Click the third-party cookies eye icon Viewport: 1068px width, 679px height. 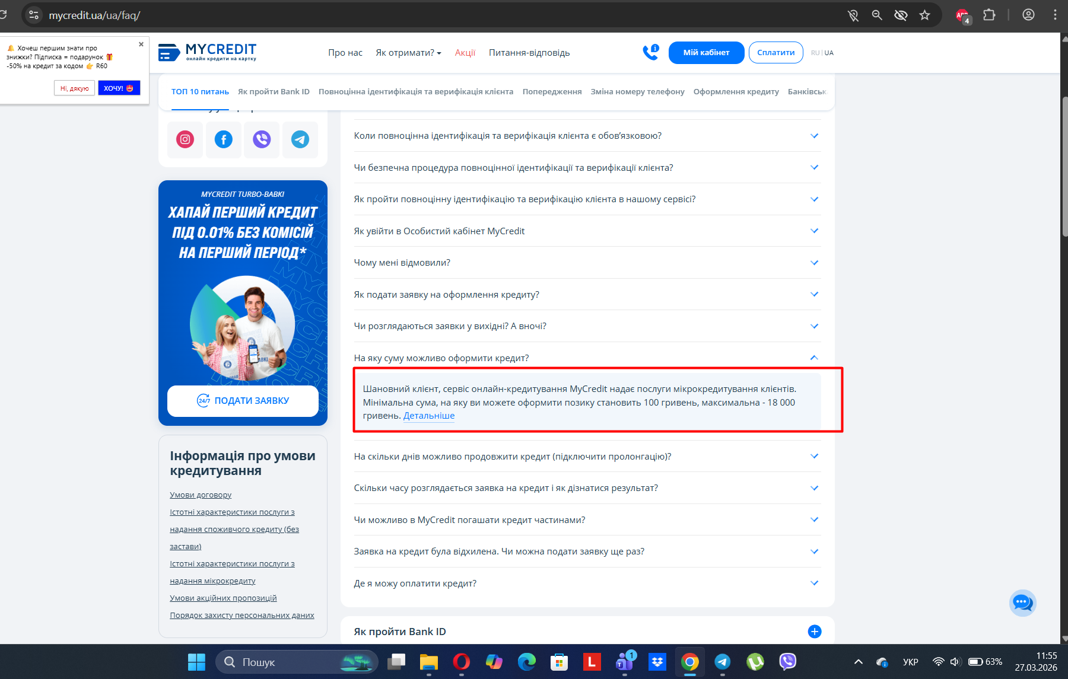(x=901, y=15)
